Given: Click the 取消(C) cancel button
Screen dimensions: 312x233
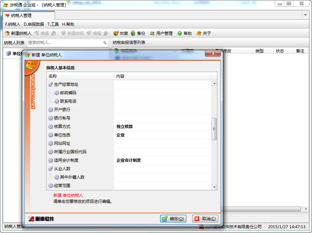Looking at the screenshot, I should pyautogui.click(x=205, y=219).
